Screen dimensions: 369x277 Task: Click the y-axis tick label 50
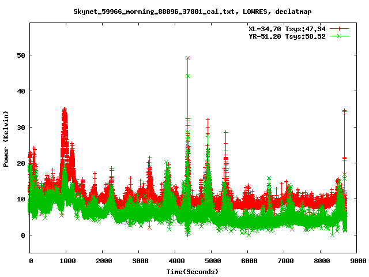tap(21, 55)
